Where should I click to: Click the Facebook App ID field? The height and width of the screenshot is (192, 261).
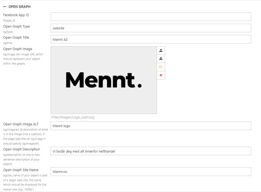tap(150, 17)
